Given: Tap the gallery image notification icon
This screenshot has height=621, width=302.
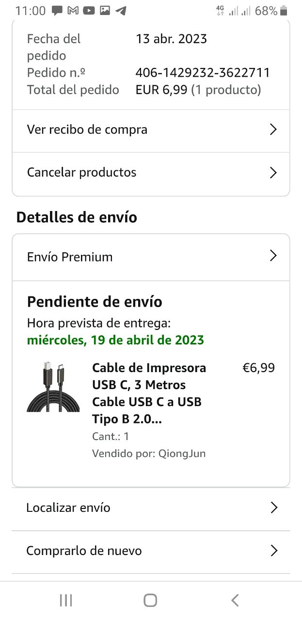Looking at the screenshot, I should click(105, 11).
